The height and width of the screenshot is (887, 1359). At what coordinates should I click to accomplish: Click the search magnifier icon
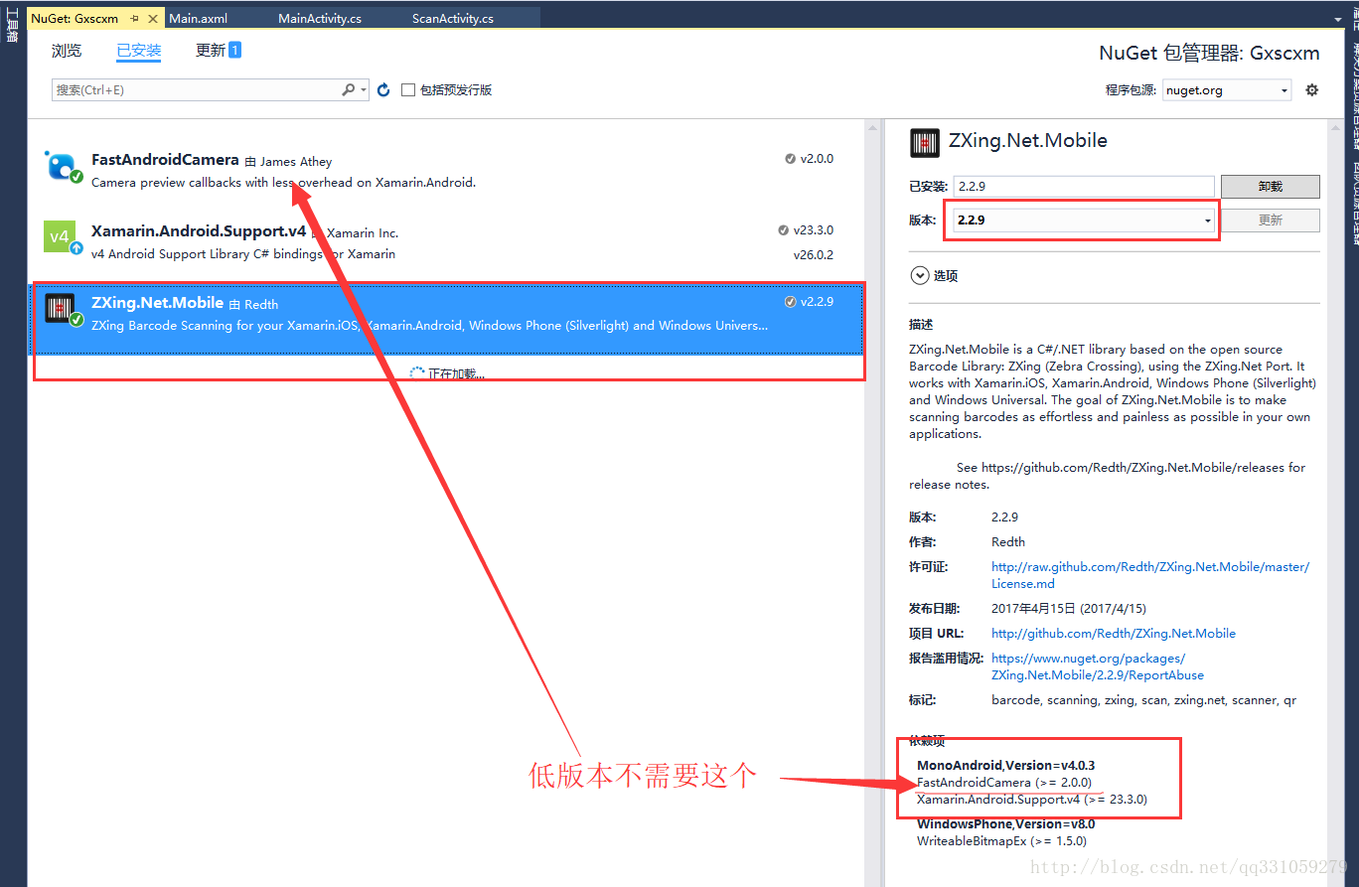(x=349, y=89)
